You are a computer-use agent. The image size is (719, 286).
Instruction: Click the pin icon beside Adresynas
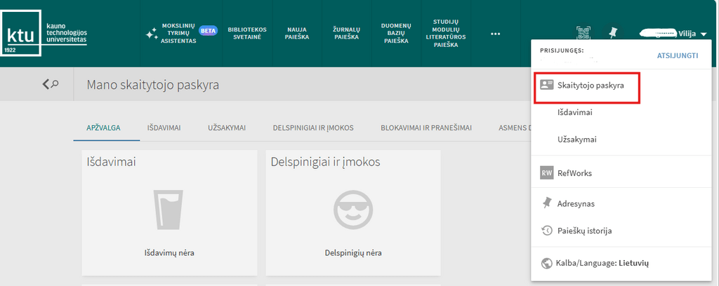546,203
